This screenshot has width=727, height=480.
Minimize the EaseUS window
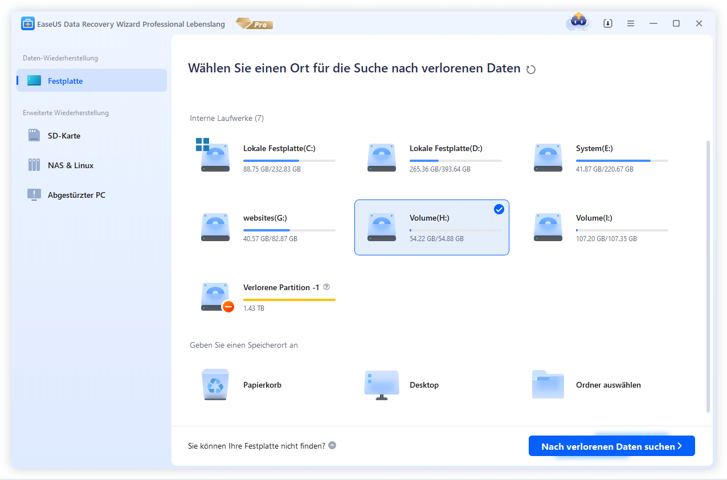tap(654, 23)
